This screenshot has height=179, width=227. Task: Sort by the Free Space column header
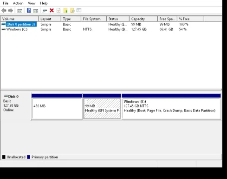tap(168, 19)
